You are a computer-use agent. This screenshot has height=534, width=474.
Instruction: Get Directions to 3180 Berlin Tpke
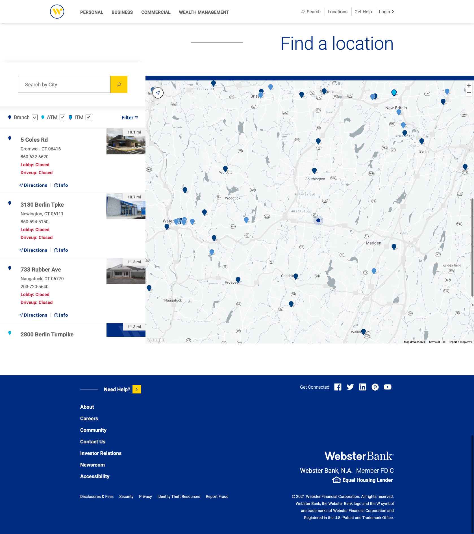(x=33, y=250)
